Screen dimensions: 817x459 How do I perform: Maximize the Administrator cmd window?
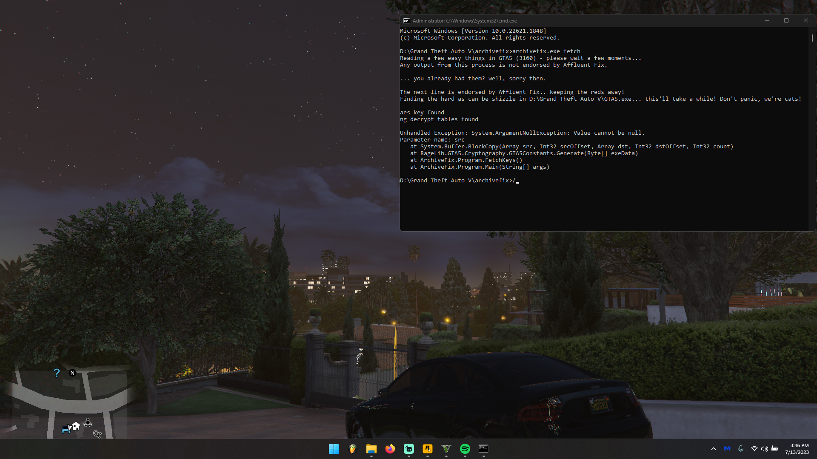[x=786, y=20]
